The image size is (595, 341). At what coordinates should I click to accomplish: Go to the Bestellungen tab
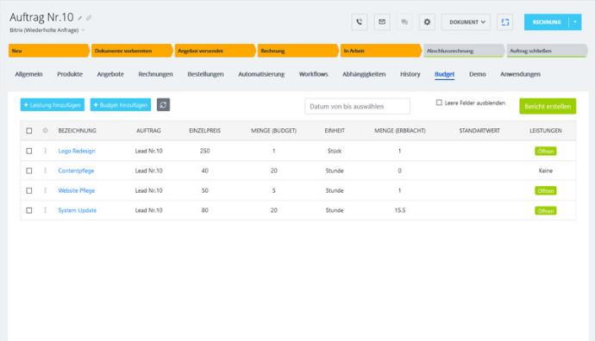click(206, 74)
